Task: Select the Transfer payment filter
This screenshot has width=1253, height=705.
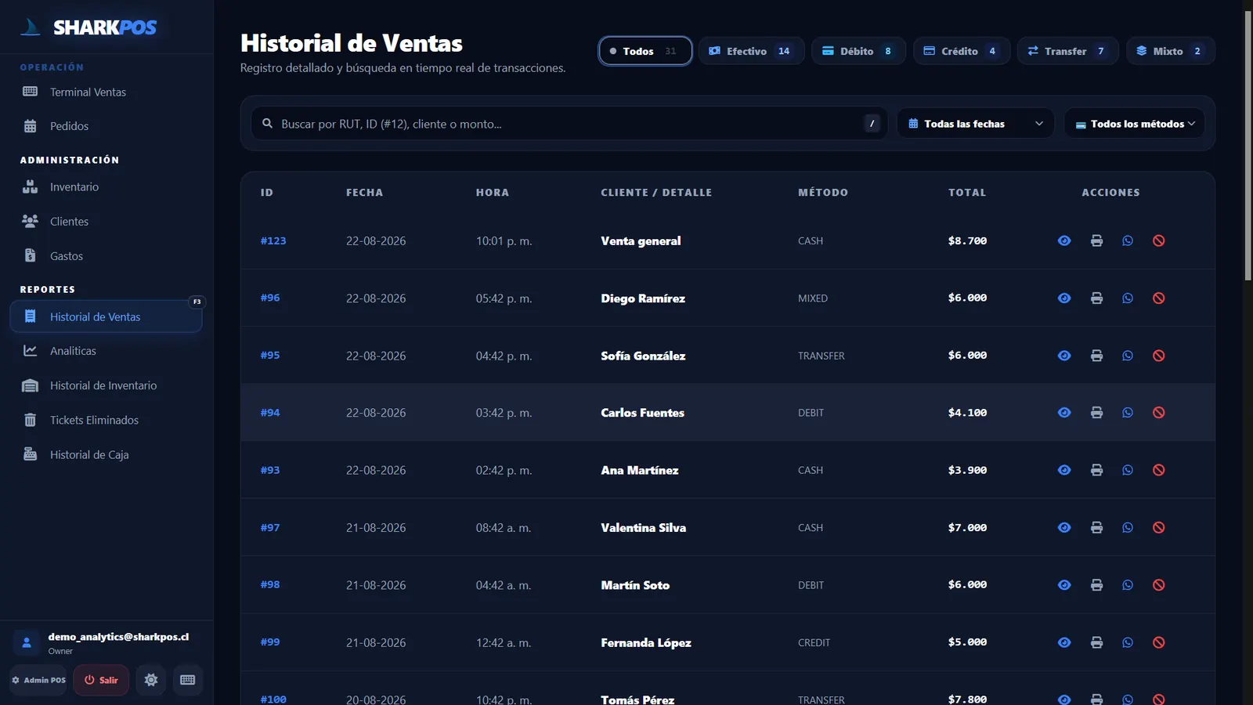Action: pos(1067,51)
